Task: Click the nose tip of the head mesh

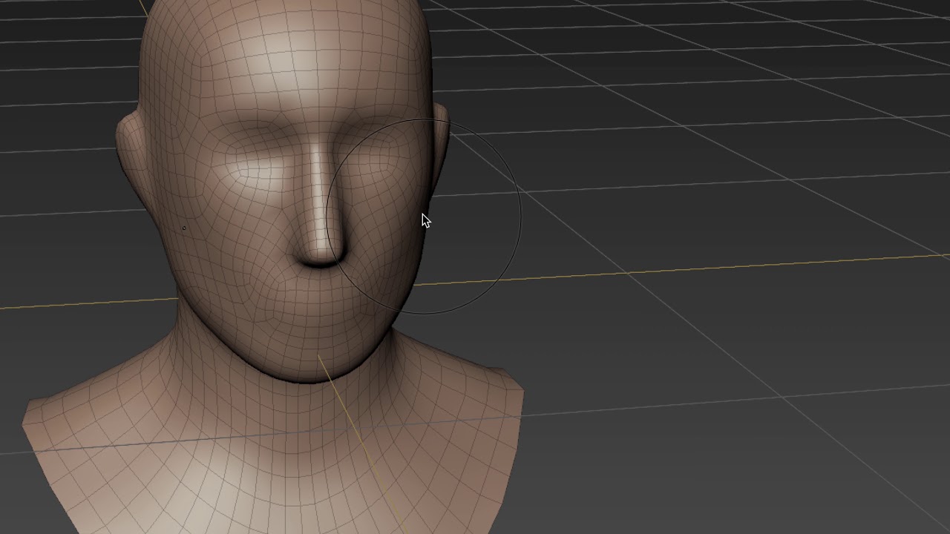Action: coord(321,251)
